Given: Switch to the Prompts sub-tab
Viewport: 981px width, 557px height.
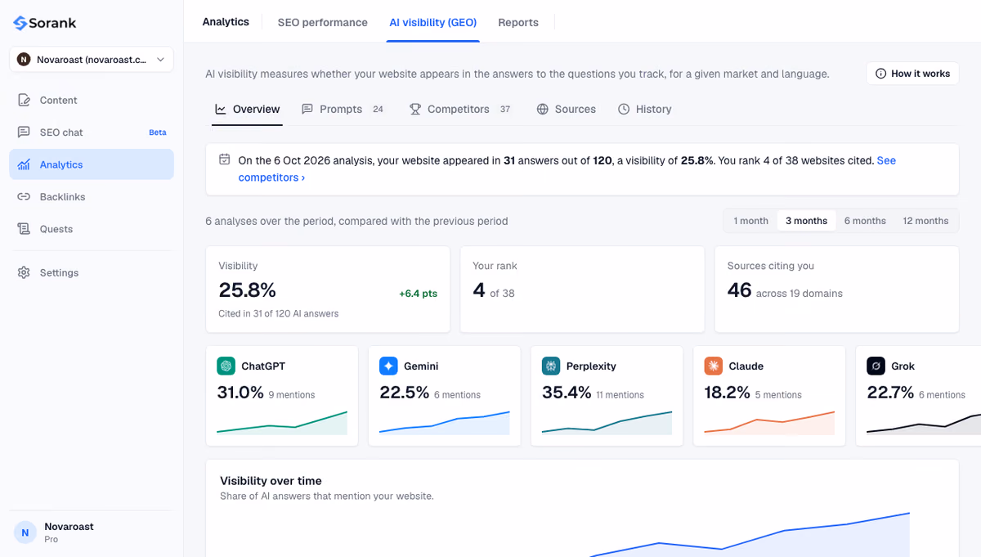Looking at the screenshot, I should (x=343, y=109).
